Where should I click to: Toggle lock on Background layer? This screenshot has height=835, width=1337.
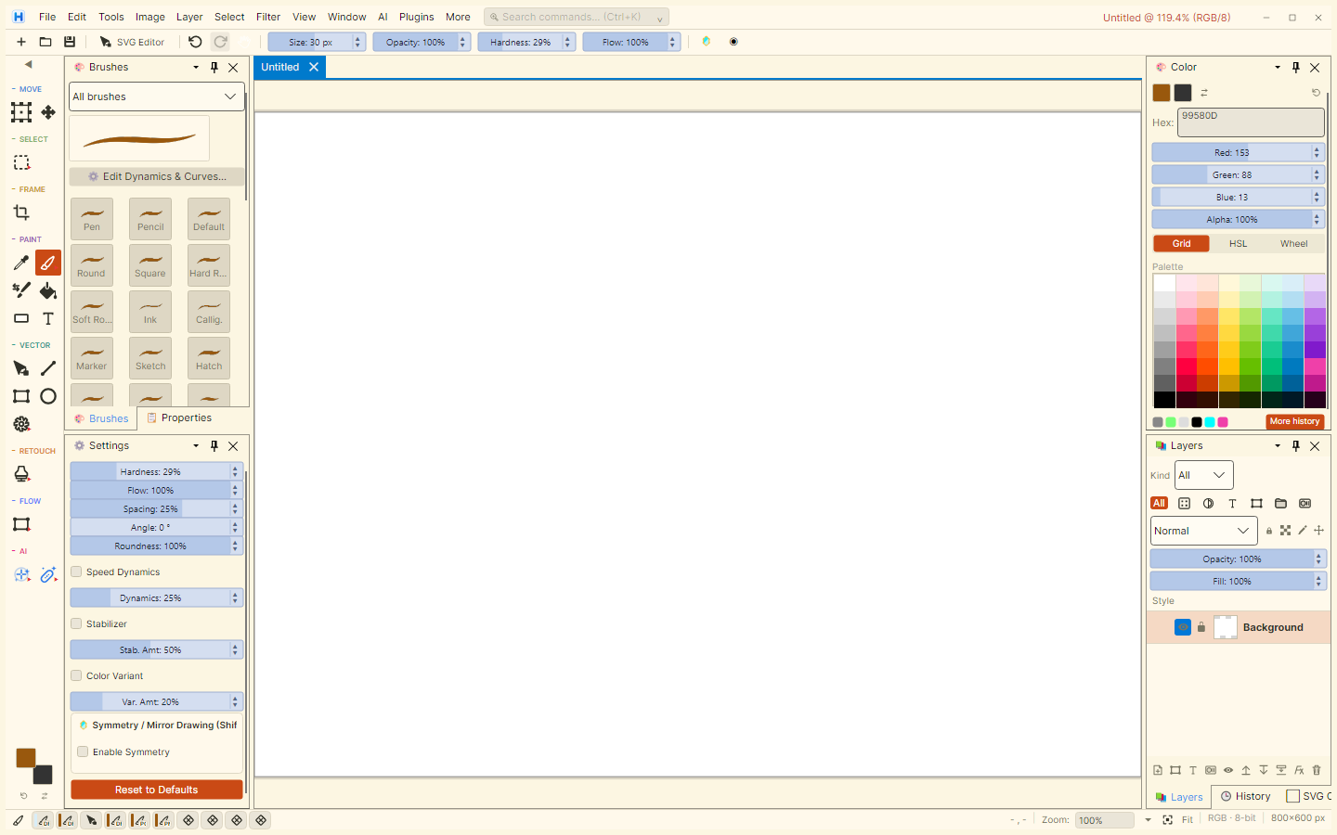1201,627
